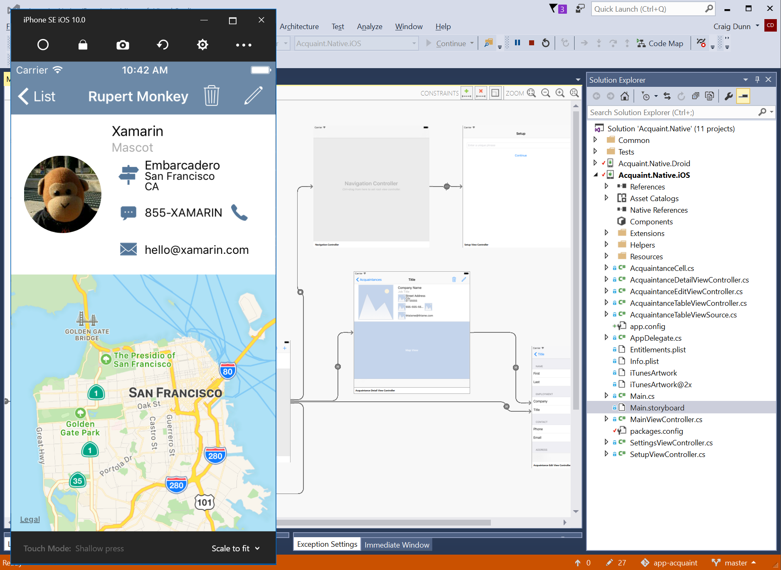Expand the Helpers folder
The image size is (781, 570).
pos(606,245)
